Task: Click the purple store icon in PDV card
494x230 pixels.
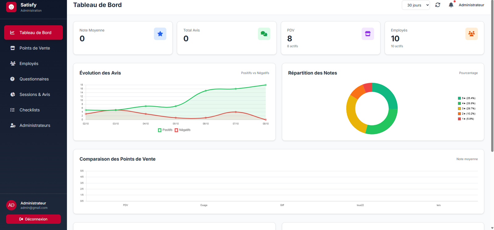Action: click(x=368, y=34)
